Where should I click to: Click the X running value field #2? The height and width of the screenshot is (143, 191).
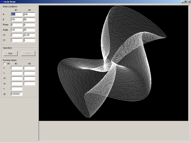click(30, 68)
